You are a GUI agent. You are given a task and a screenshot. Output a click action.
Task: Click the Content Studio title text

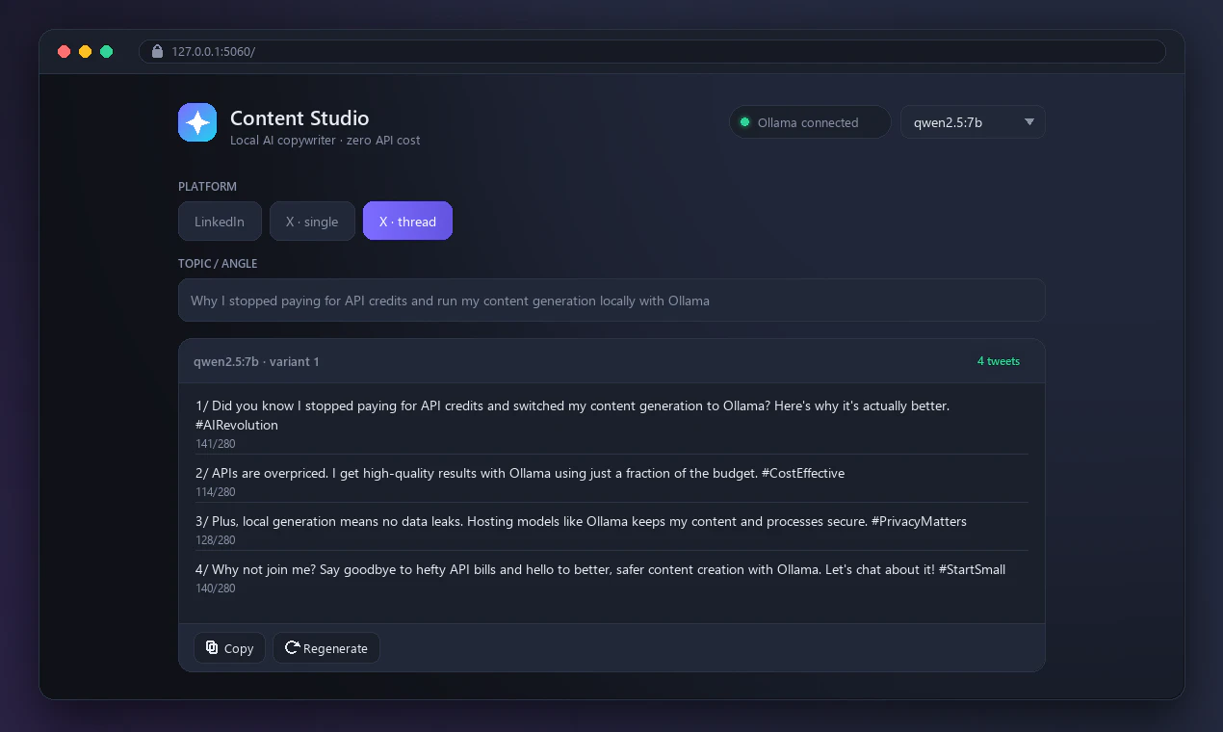click(299, 118)
